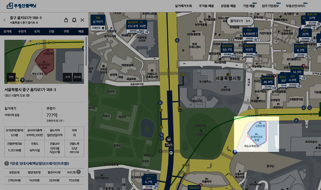Select the 토지 tab

[37, 31]
